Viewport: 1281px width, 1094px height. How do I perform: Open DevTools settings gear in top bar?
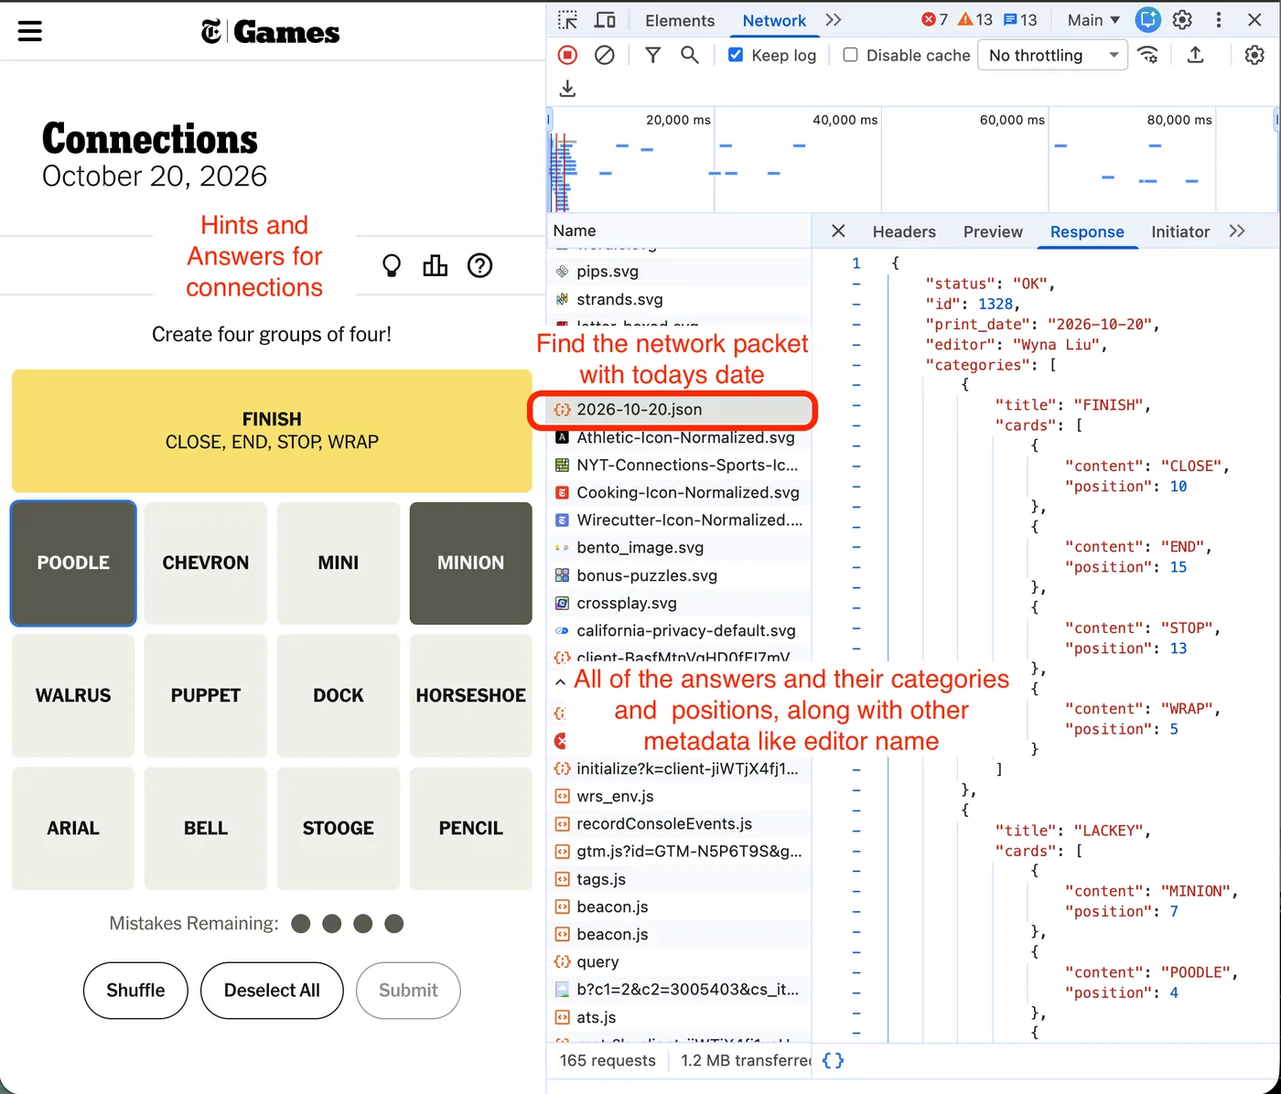click(1182, 20)
